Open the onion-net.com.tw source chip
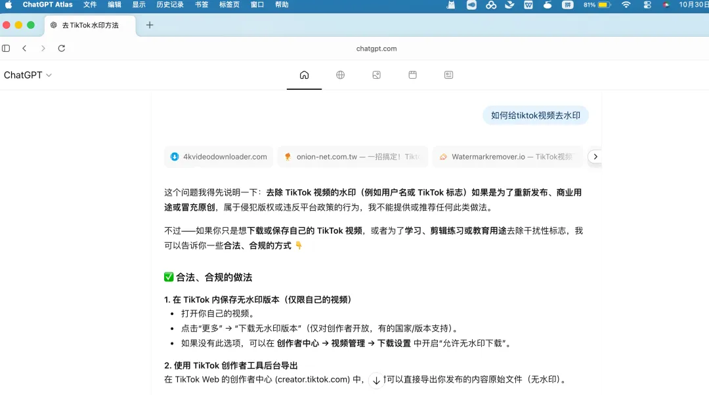The height and width of the screenshot is (395, 709). coord(353,157)
